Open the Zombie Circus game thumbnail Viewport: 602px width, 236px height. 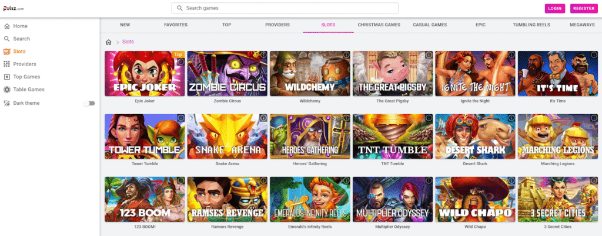(228, 73)
